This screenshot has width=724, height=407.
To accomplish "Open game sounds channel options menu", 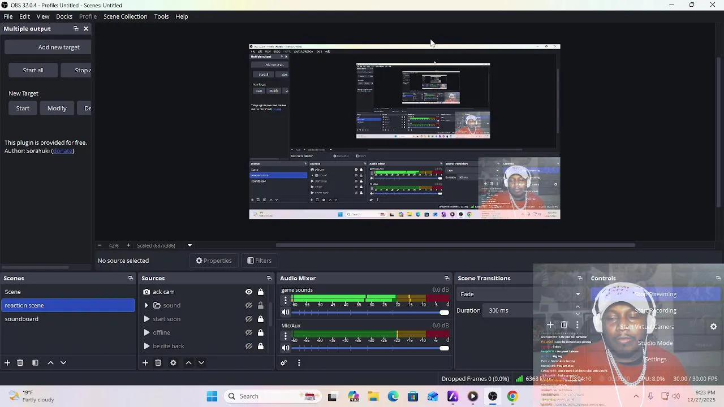I will point(286,300).
